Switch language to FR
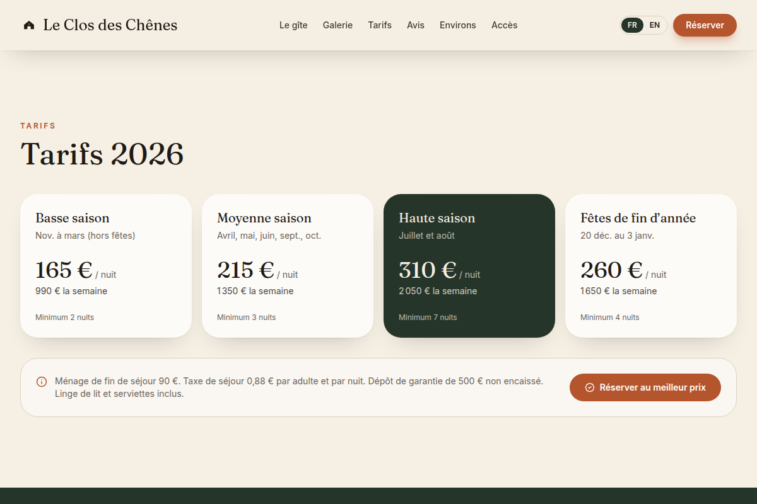757x504 pixels. click(x=632, y=25)
